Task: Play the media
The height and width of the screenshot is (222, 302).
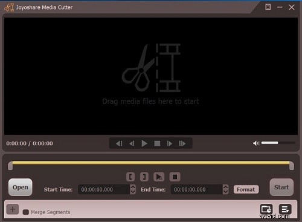Action: point(144,143)
